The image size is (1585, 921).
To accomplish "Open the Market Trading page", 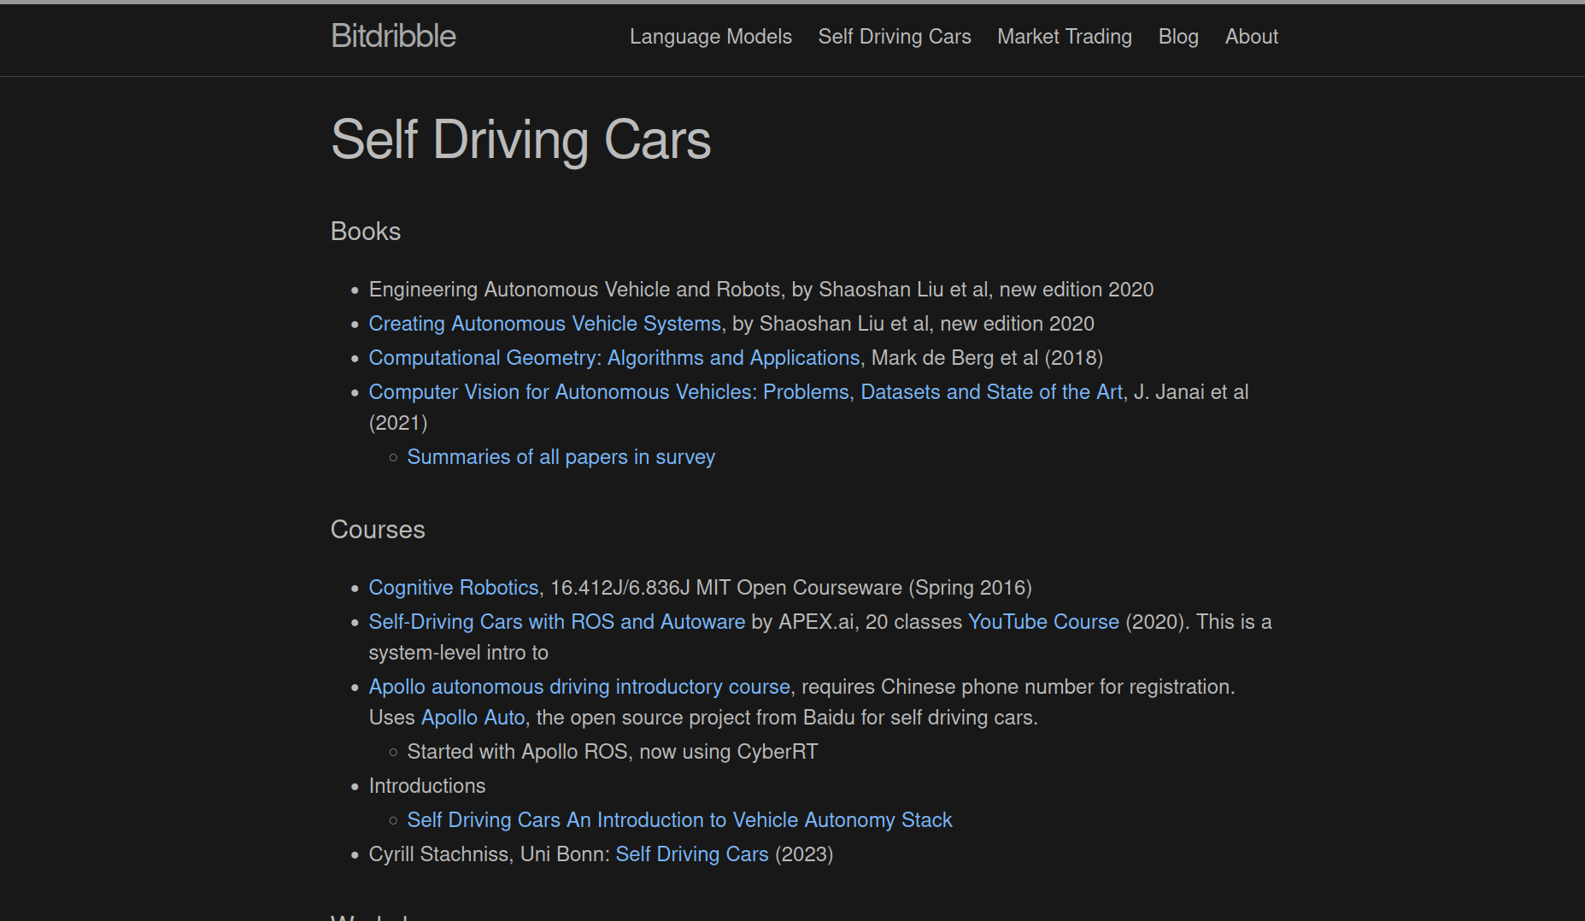I will pyautogui.click(x=1064, y=37).
